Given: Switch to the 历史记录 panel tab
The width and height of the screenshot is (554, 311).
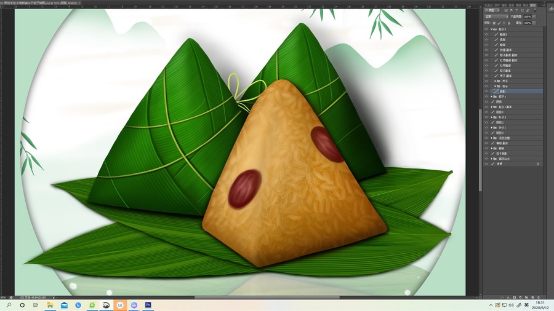Looking at the screenshot, I should [x=489, y=6].
